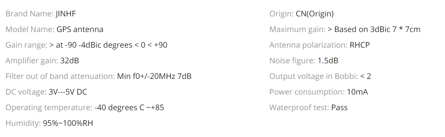This screenshot has height=137, width=445.
Task: Click the -40 degrees C ~+85 value
Action: (129, 108)
